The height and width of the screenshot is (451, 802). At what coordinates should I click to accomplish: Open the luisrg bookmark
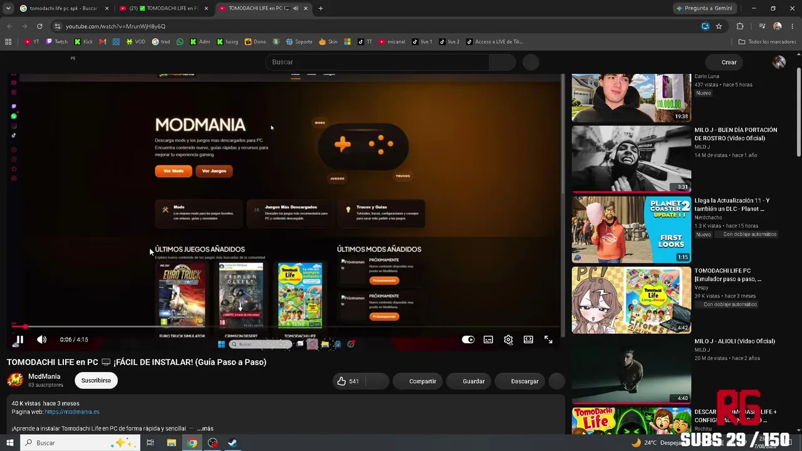click(227, 42)
